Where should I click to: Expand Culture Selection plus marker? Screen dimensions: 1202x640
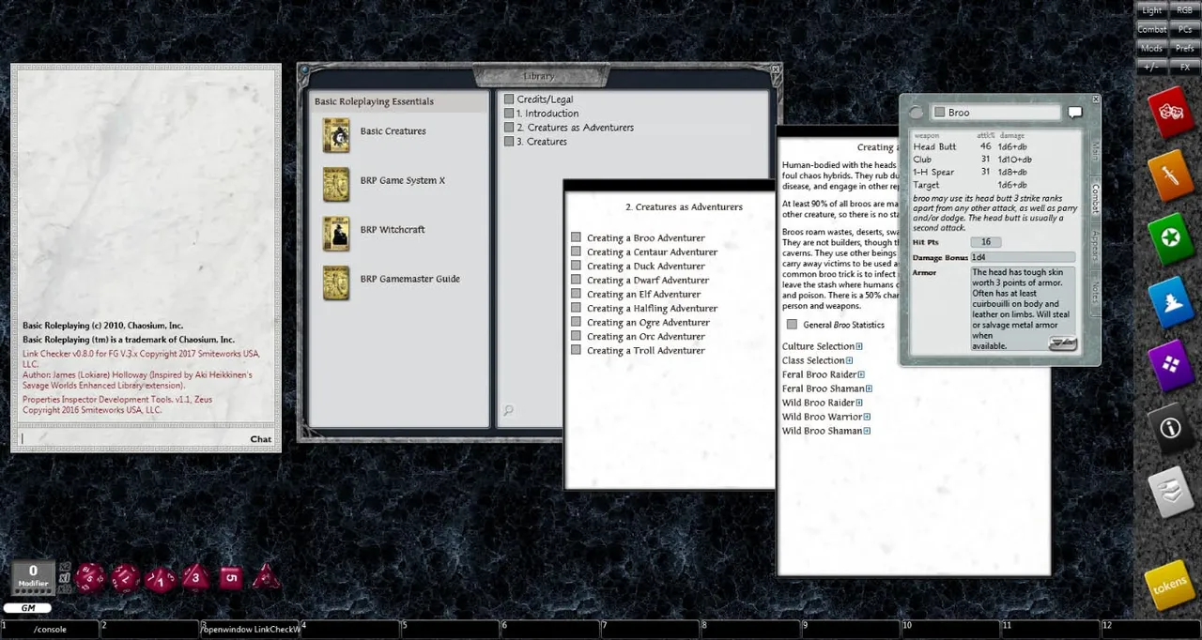tap(859, 347)
